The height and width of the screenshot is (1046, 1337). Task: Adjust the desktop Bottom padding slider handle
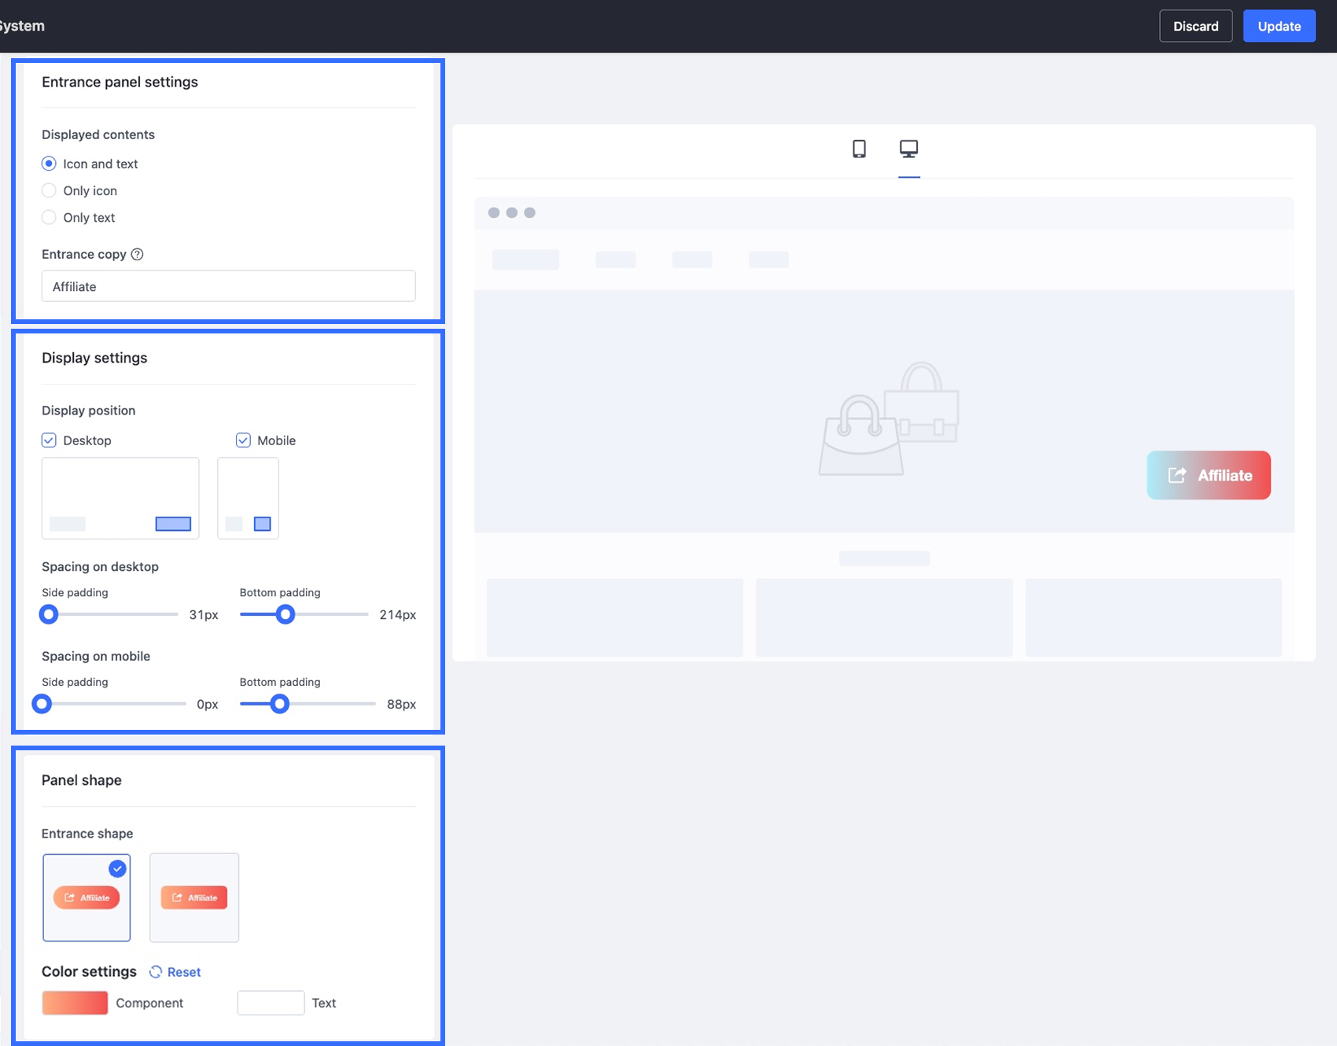tap(285, 614)
